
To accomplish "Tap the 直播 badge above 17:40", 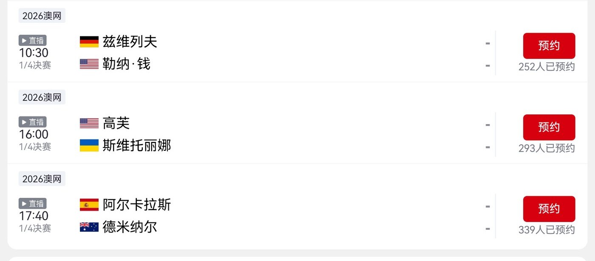I will point(32,203).
